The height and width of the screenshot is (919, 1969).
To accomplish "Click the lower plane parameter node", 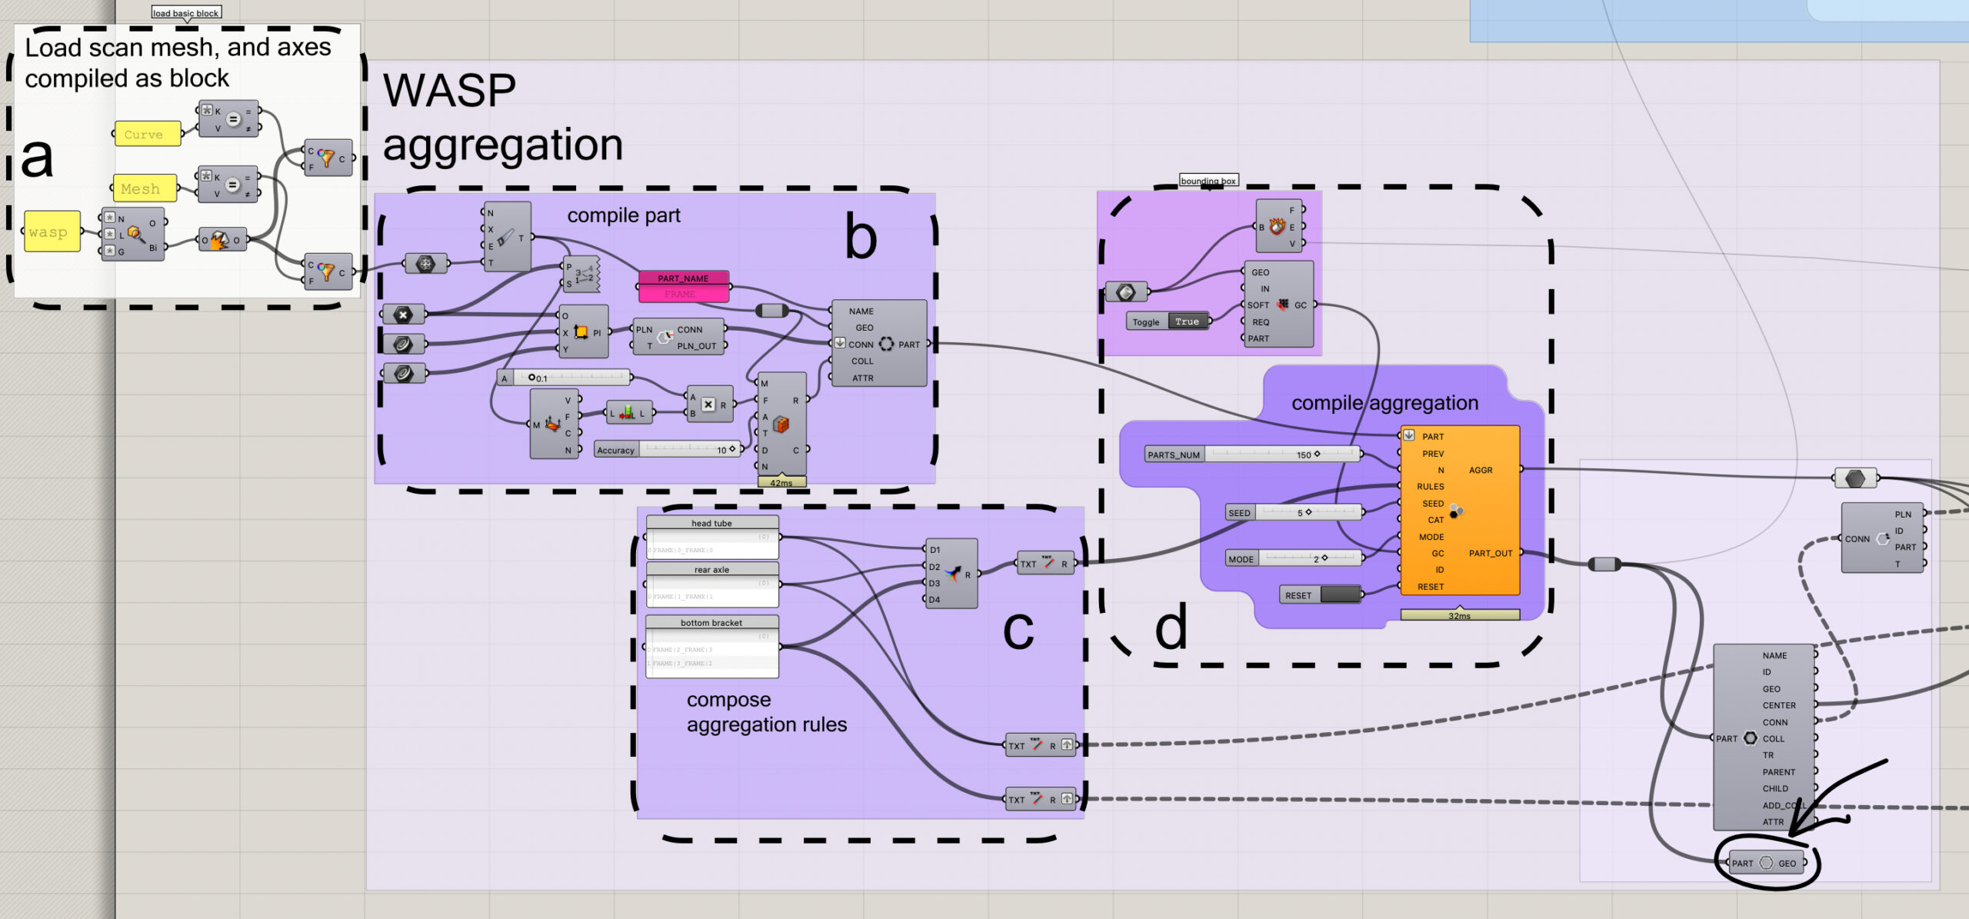I will click(403, 374).
